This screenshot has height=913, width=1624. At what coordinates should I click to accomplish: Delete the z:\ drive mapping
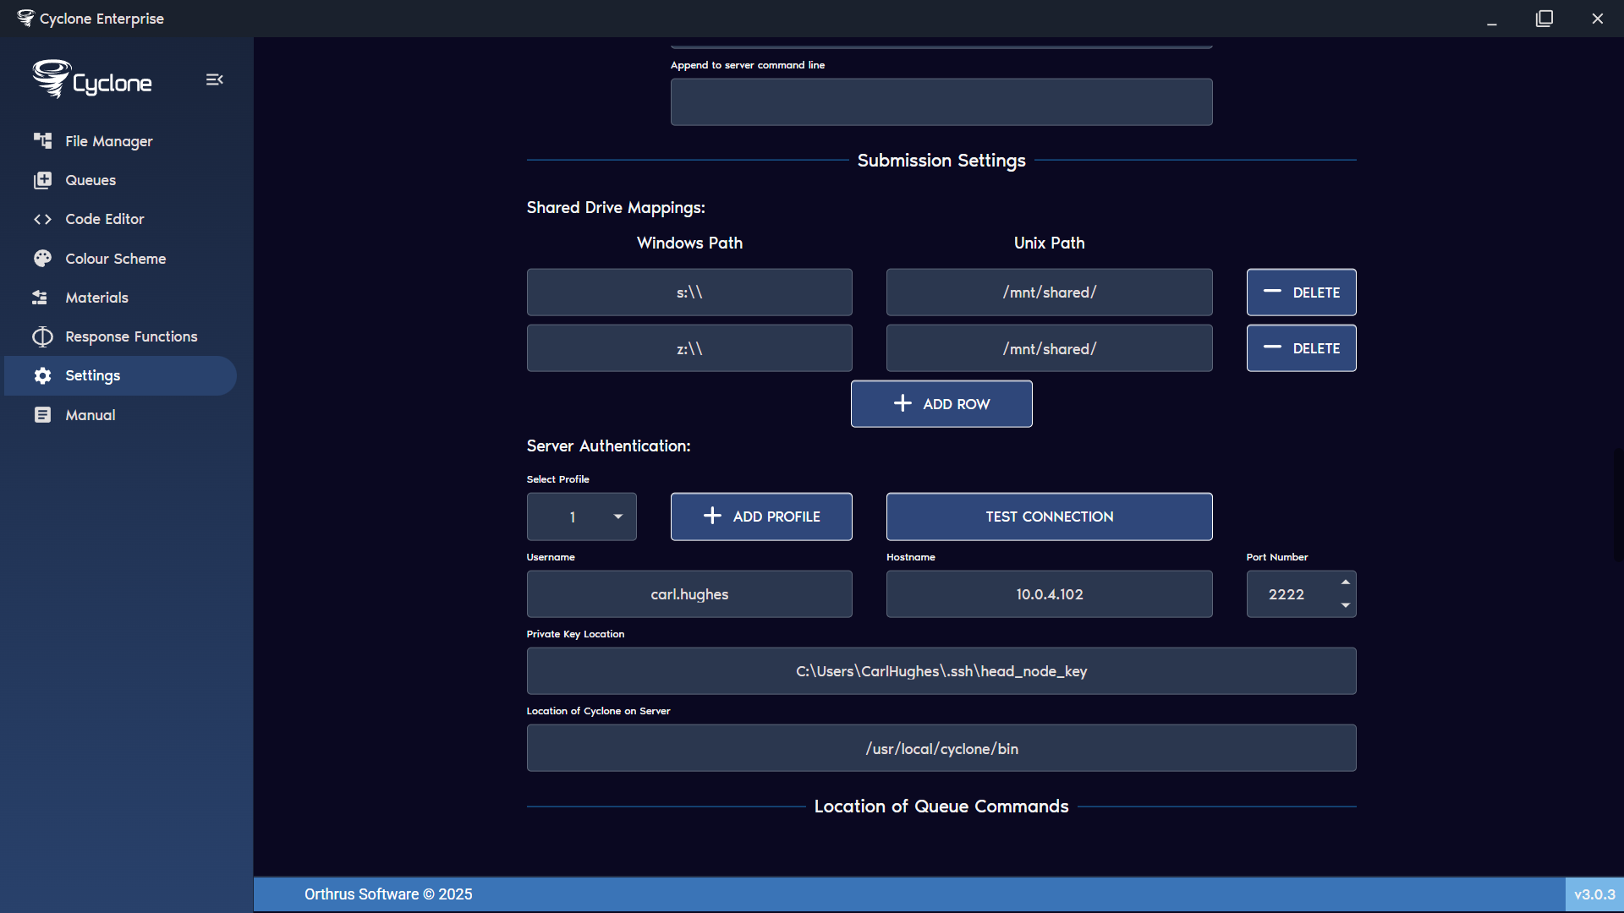pyautogui.click(x=1301, y=347)
